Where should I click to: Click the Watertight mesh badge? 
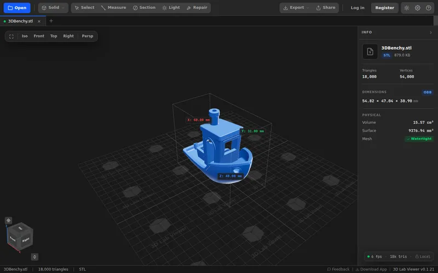(419, 139)
